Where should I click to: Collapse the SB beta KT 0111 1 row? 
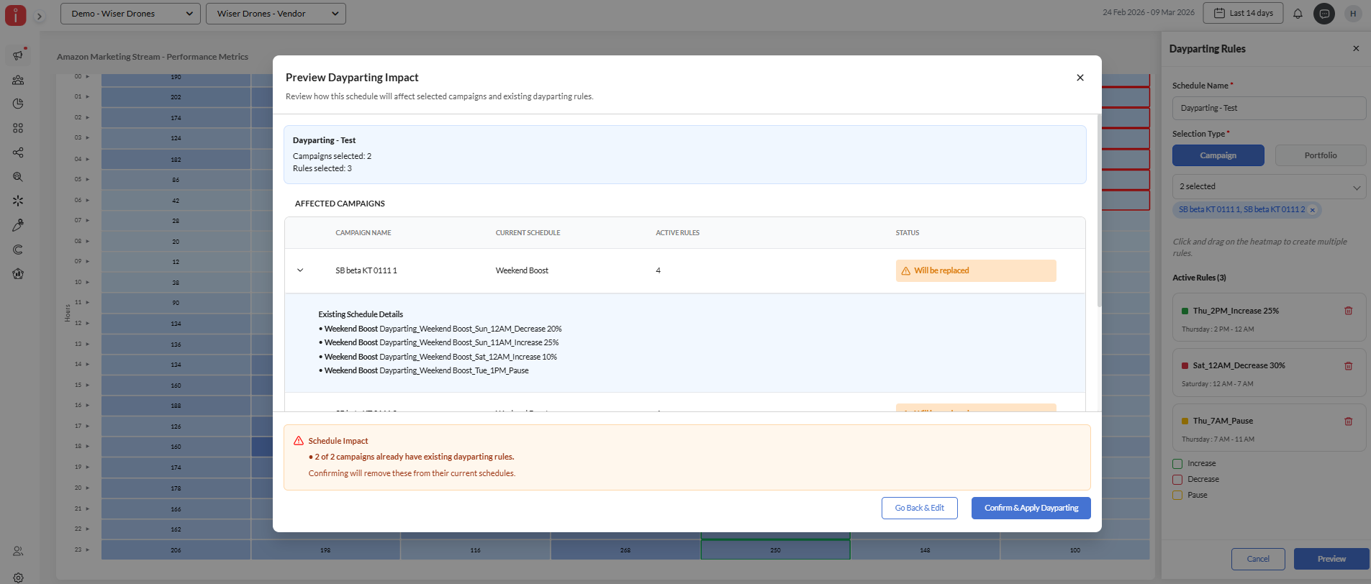[300, 270]
